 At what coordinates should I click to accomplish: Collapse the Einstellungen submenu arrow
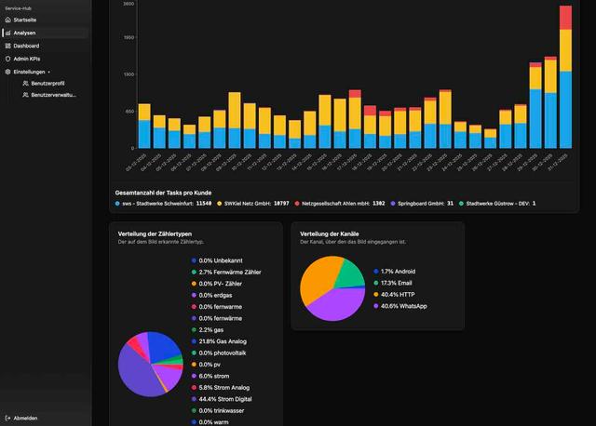49,72
